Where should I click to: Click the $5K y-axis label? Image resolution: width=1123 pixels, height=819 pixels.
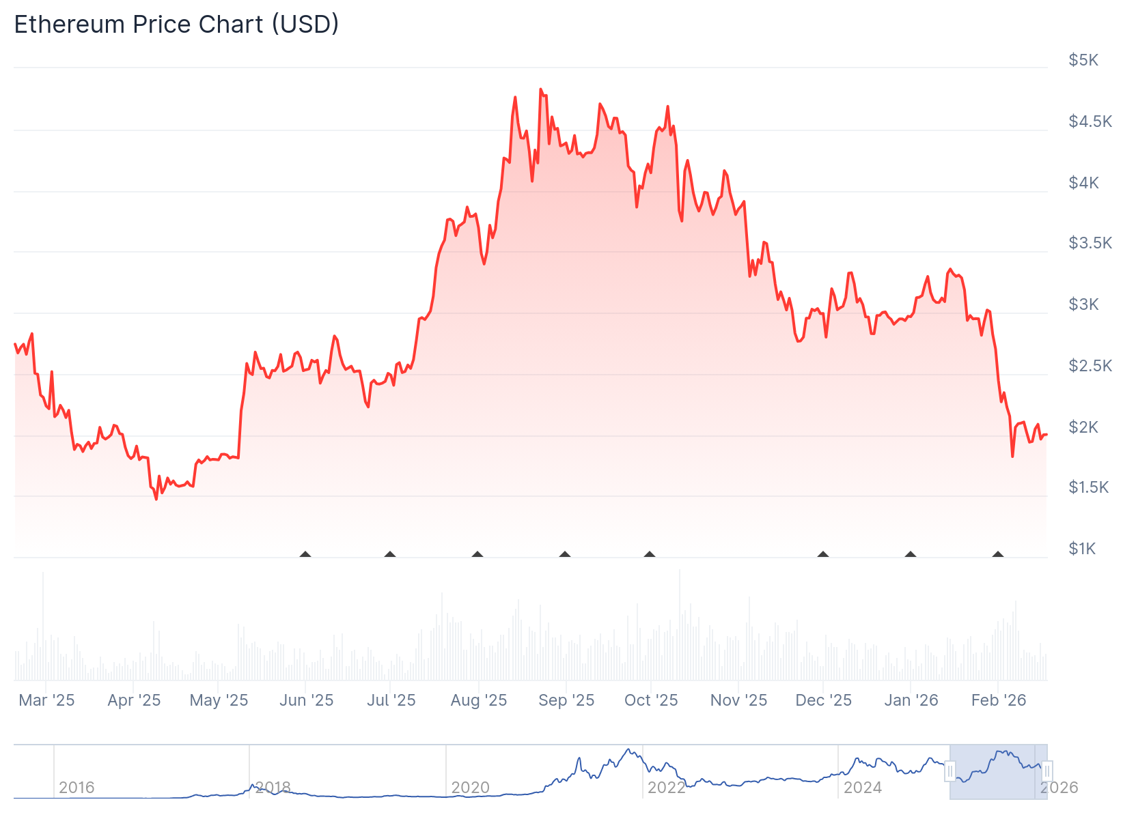[1083, 60]
